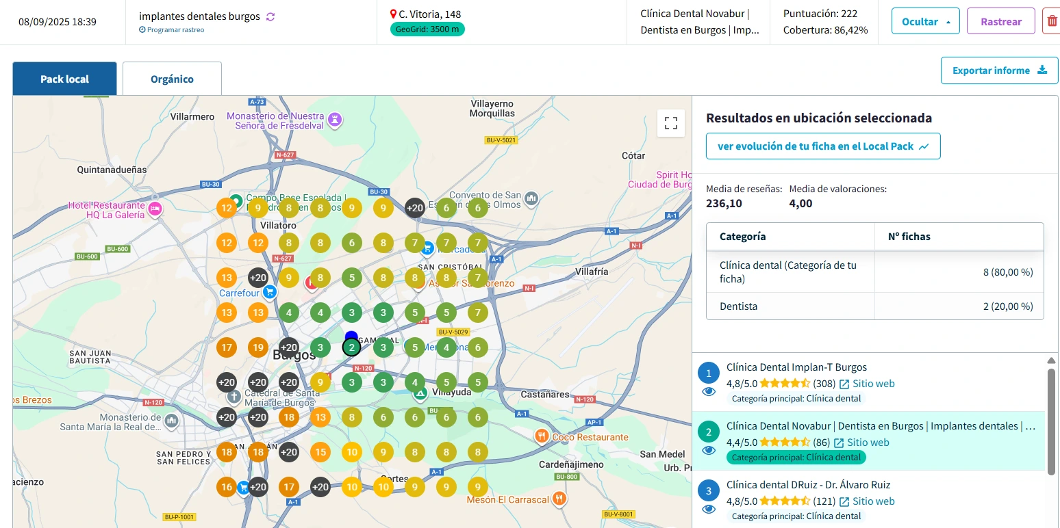Click the rank 1 badge for Implan-T Burgos

pos(709,373)
